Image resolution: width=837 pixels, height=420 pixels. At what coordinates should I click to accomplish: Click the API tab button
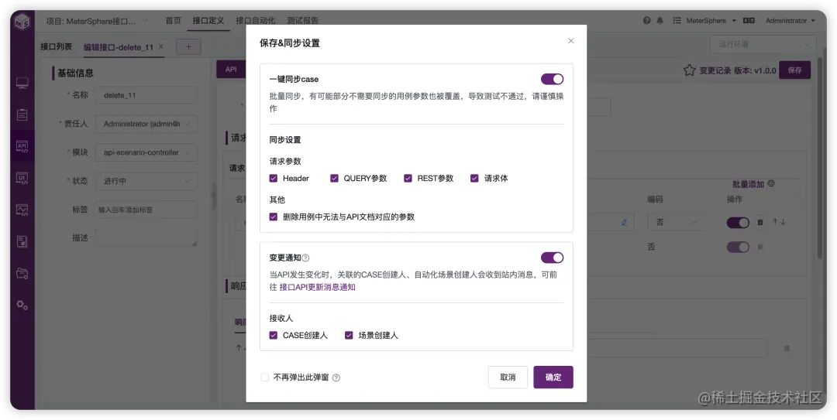pyautogui.click(x=231, y=70)
